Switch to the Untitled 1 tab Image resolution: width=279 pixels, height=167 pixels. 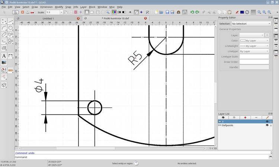click(x=48, y=18)
